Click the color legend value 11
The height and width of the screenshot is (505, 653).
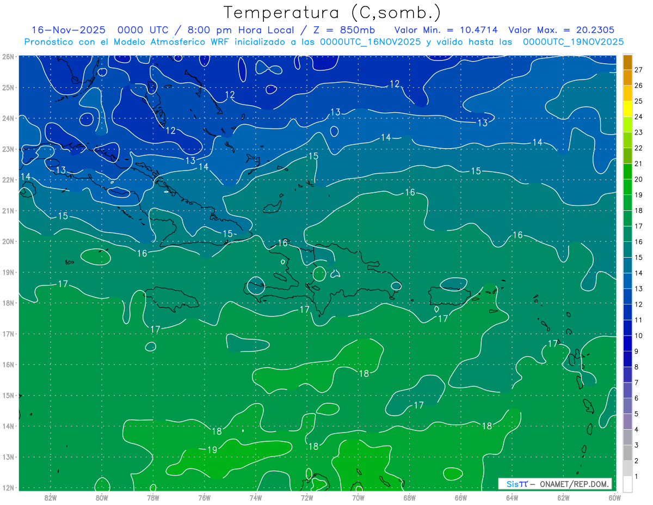click(x=638, y=320)
